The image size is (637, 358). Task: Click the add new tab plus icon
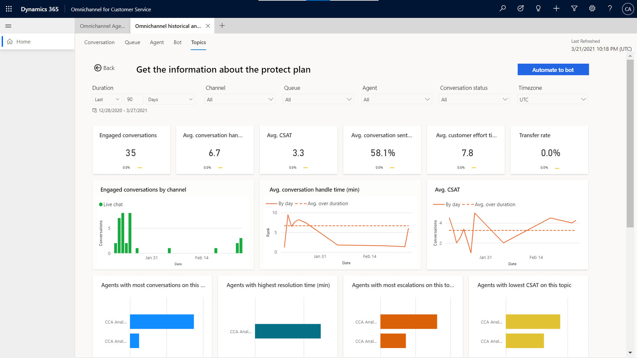pyautogui.click(x=222, y=26)
